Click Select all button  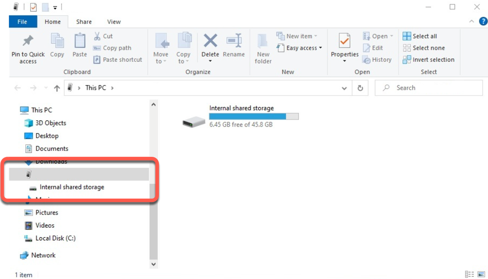[x=420, y=36]
